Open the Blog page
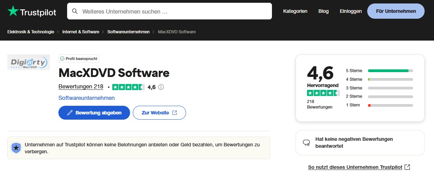This screenshot has height=172, width=434. (x=323, y=11)
